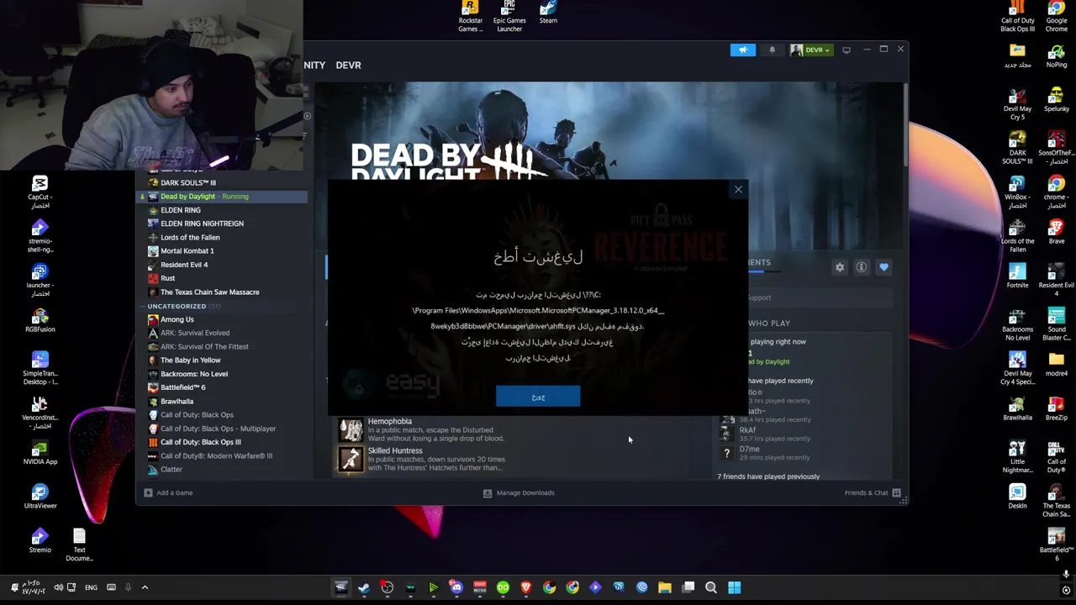Toggle Steam Big Picture mode icon
The height and width of the screenshot is (605, 1076).
click(x=847, y=50)
